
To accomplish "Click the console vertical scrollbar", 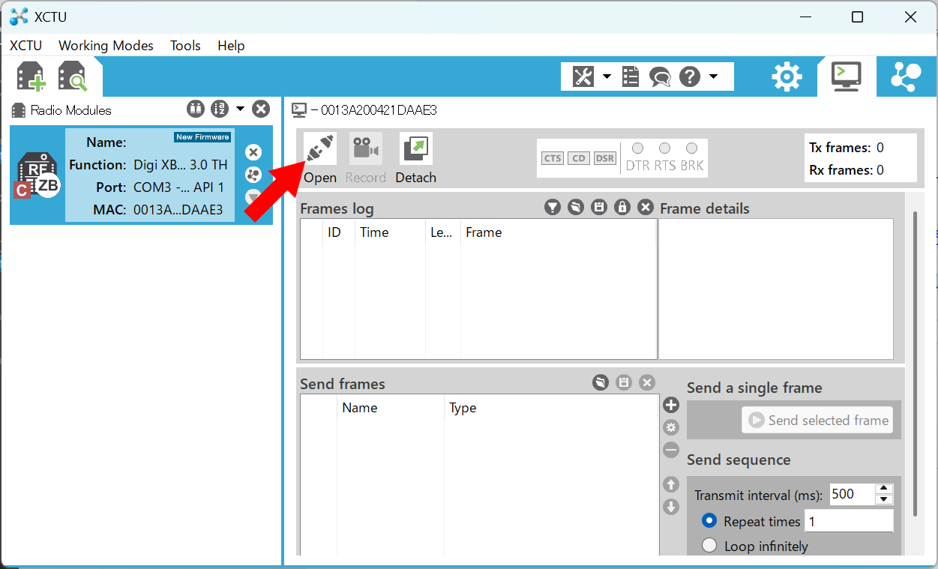I will [915, 363].
